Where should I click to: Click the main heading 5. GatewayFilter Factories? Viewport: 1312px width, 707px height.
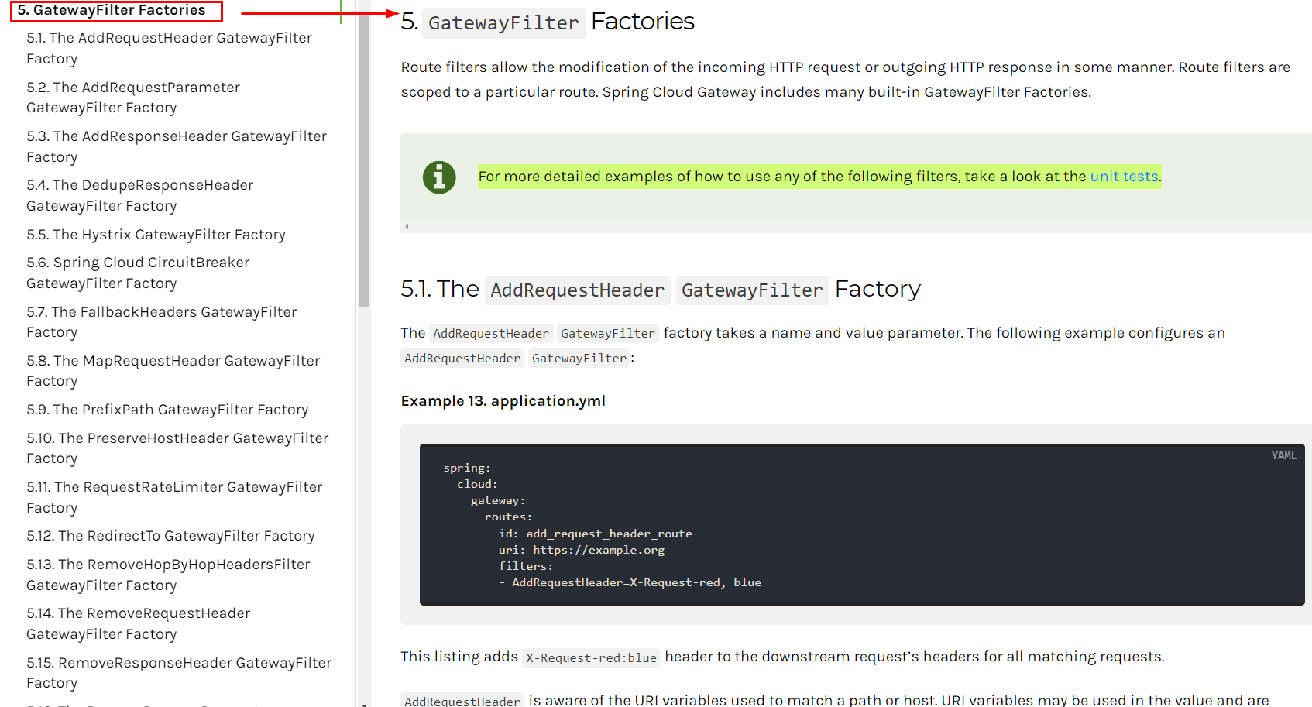pos(548,22)
